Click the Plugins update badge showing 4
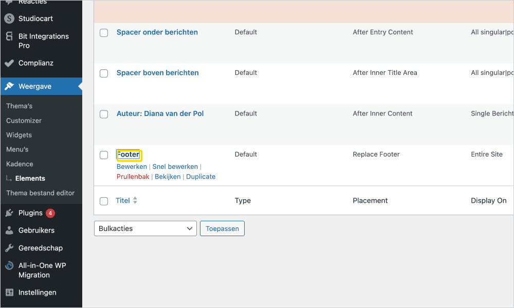Image resolution: width=514 pixels, height=308 pixels. (50, 213)
